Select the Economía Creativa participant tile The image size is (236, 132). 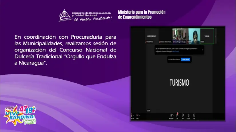[x=166, y=36]
